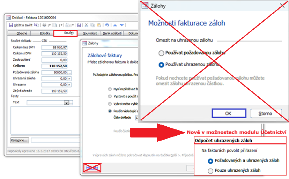Click inside the large Texty text area
This screenshot has height=179, width=289.
click(45, 121)
